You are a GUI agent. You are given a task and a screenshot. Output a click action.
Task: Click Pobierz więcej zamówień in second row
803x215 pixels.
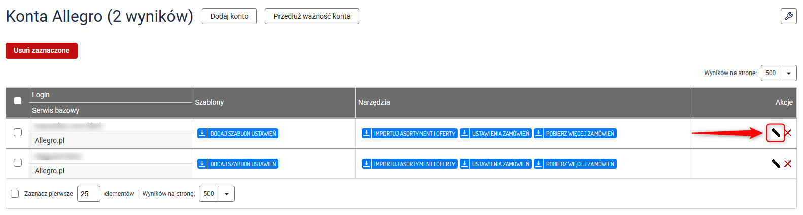575,164
